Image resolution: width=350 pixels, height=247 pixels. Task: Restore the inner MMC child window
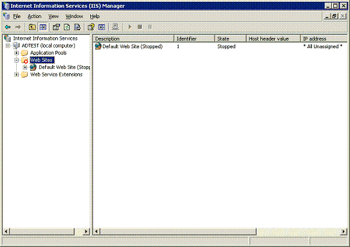click(335, 16)
